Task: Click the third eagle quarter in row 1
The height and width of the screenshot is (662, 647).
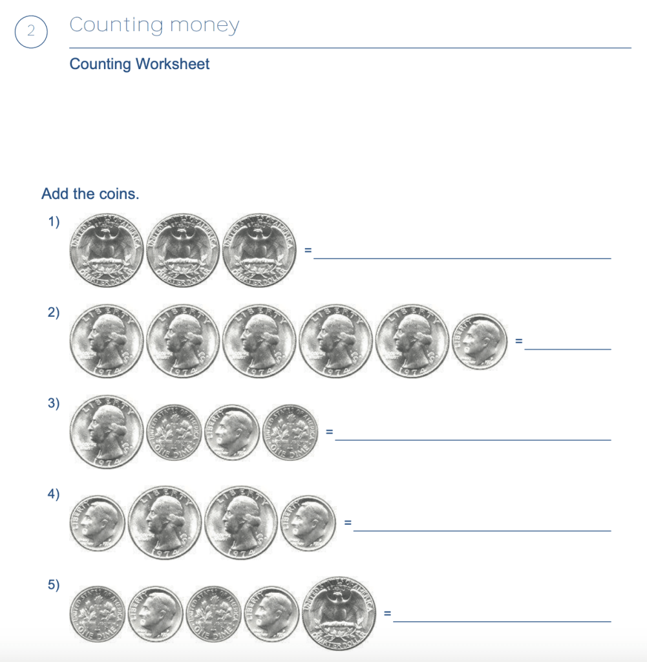Action: point(259,250)
